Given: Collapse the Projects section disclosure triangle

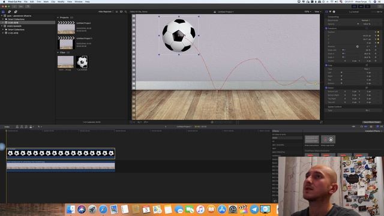Looking at the screenshot, I should (58, 17).
